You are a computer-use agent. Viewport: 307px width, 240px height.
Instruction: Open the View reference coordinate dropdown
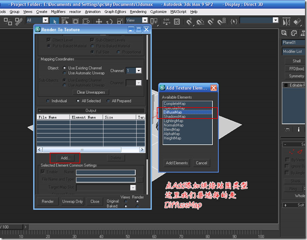click(x=145, y=20)
